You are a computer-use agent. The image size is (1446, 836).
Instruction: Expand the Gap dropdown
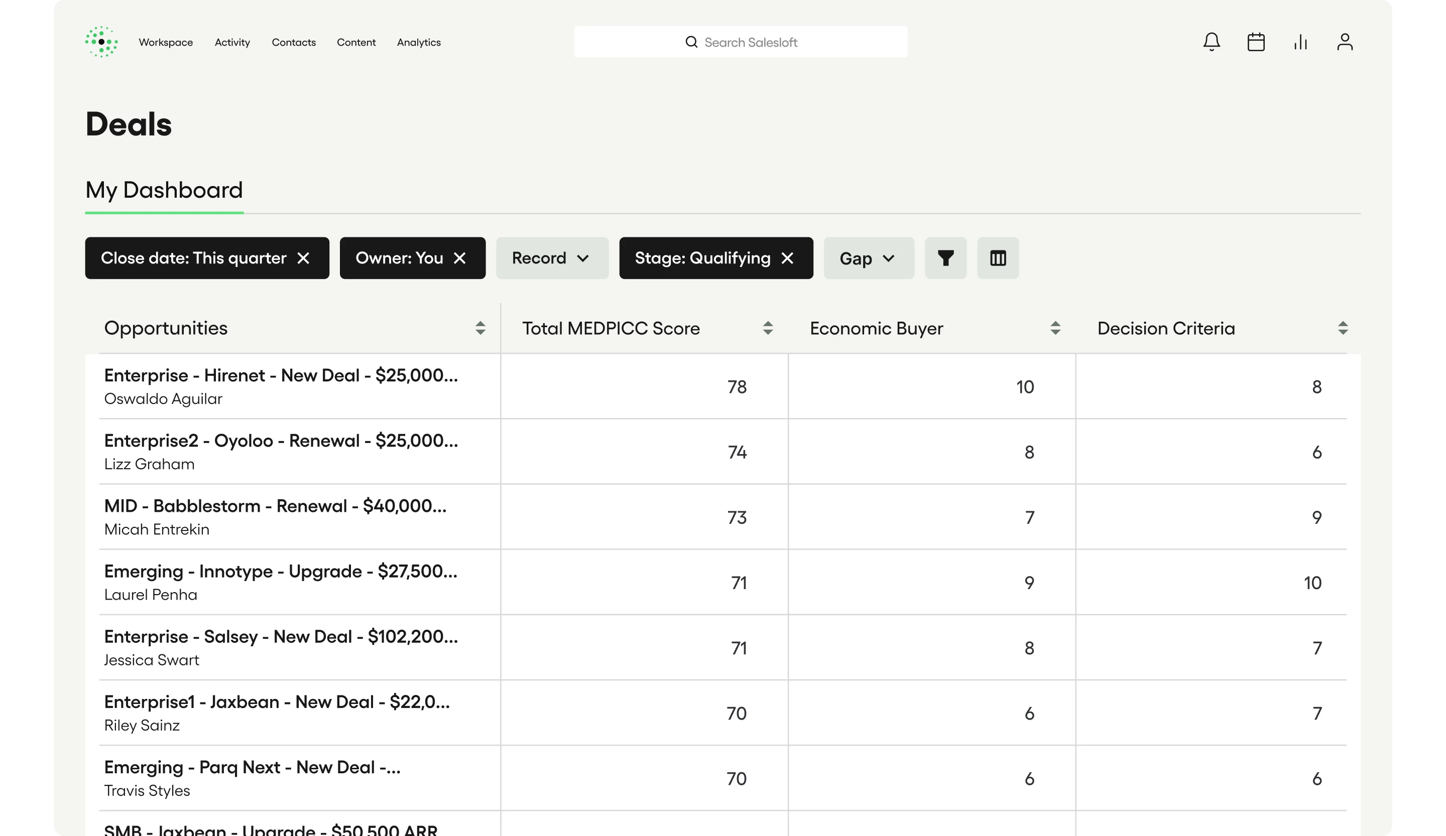[x=869, y=258]
